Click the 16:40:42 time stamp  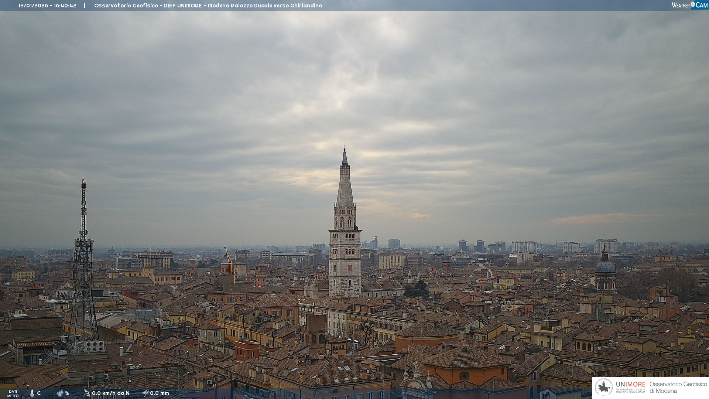[65, 6]
